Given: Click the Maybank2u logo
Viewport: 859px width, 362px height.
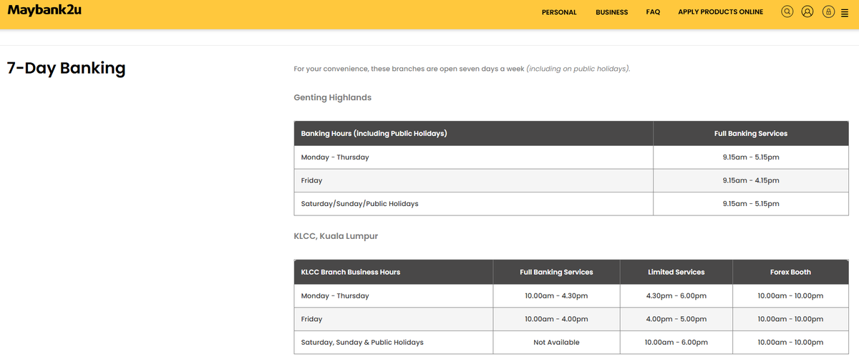Looking at the screenshot, I should coord(44,10).
